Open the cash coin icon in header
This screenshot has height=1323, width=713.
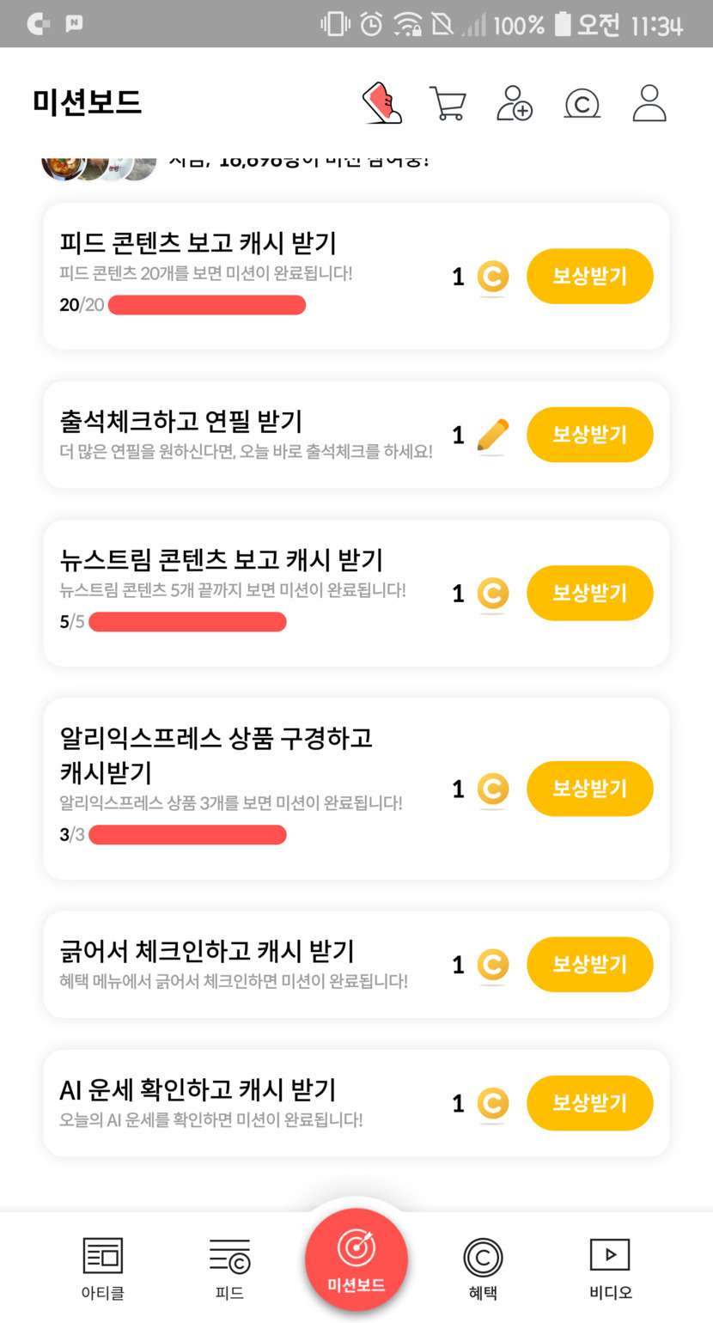[582, 104]
